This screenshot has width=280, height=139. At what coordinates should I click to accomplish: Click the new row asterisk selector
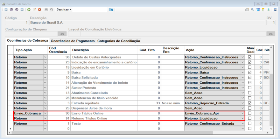pyautogui.click(x=10, y=128)
